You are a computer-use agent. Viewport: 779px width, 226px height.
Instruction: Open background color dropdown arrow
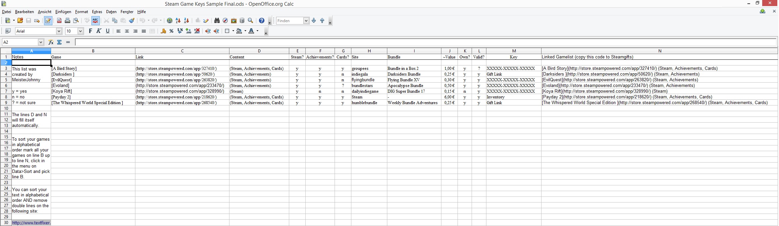coord(245,31)
